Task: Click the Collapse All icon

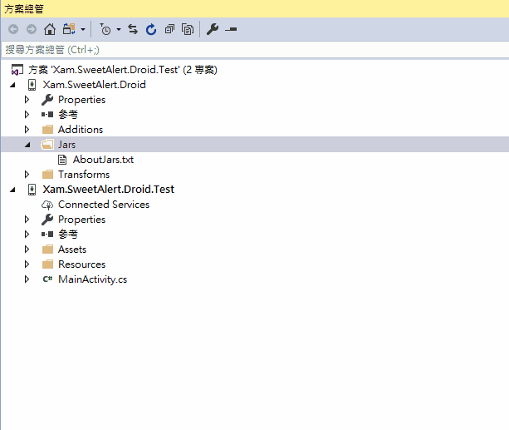Action: [x=169, y=29]
